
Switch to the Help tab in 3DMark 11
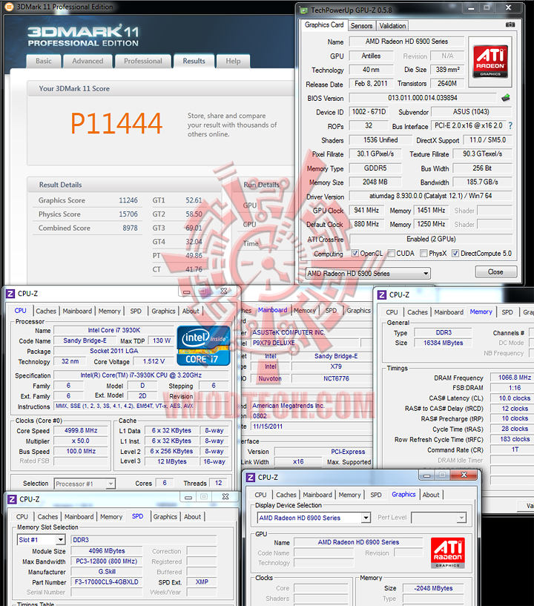[233, 61]
